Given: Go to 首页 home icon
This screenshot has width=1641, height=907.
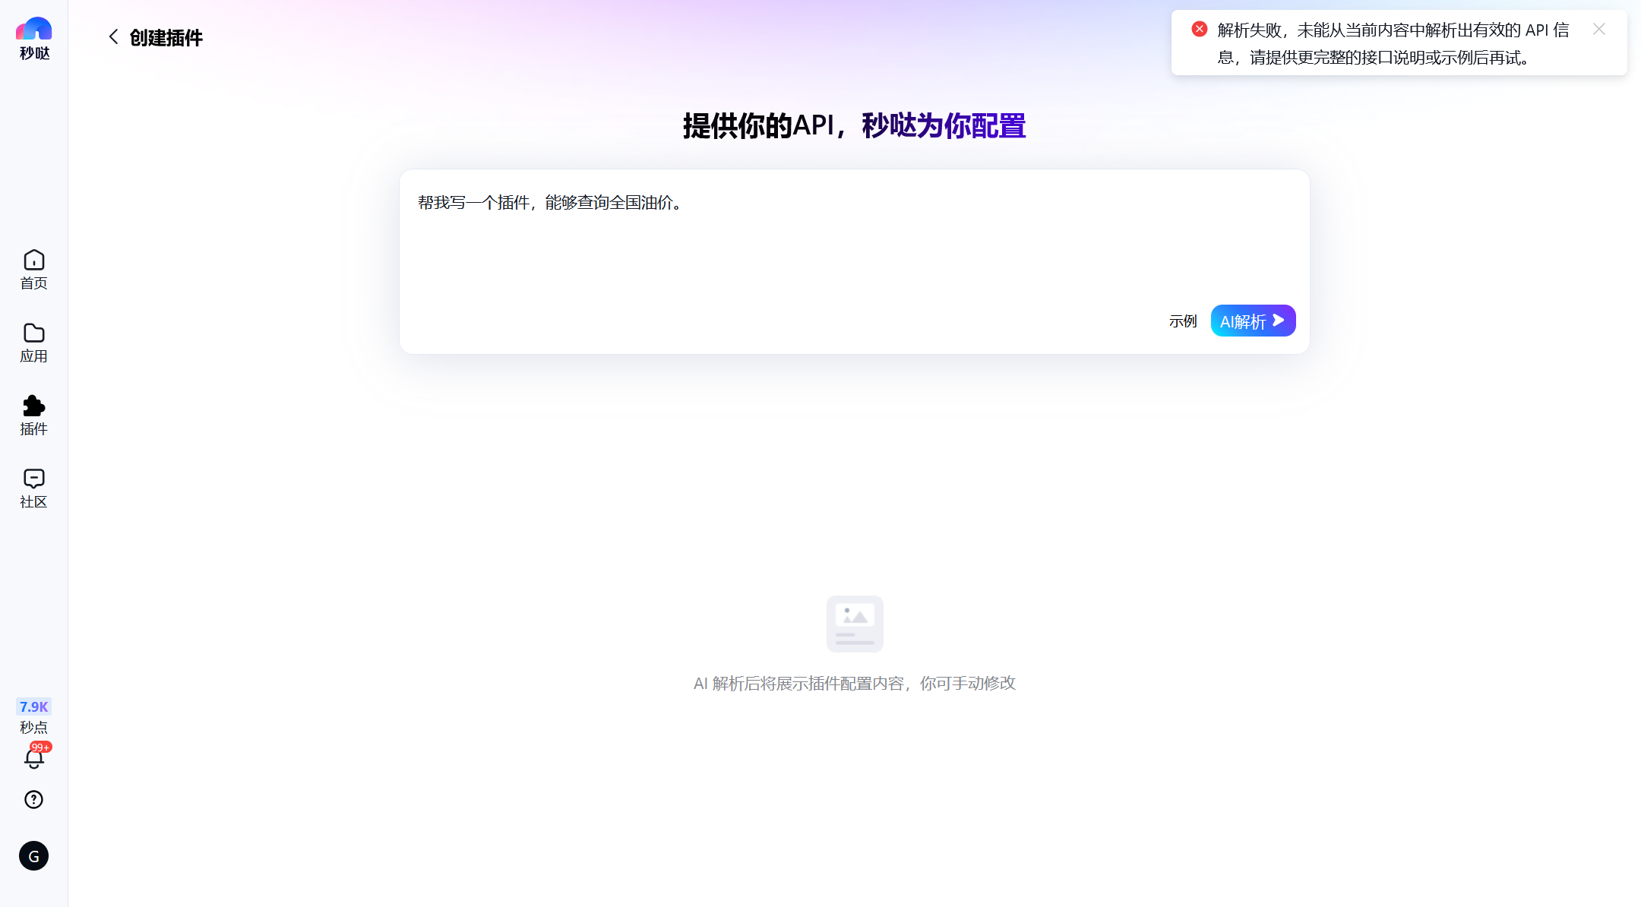Looking at the screenshot, I should coord(34,261).
